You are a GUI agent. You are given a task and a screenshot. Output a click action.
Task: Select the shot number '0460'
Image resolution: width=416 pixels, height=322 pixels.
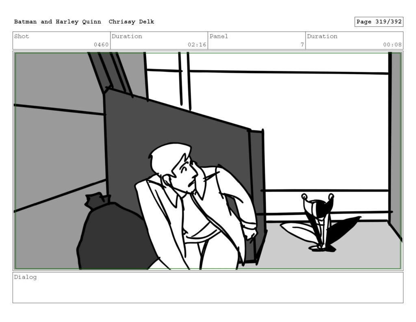tap(101, 45)
